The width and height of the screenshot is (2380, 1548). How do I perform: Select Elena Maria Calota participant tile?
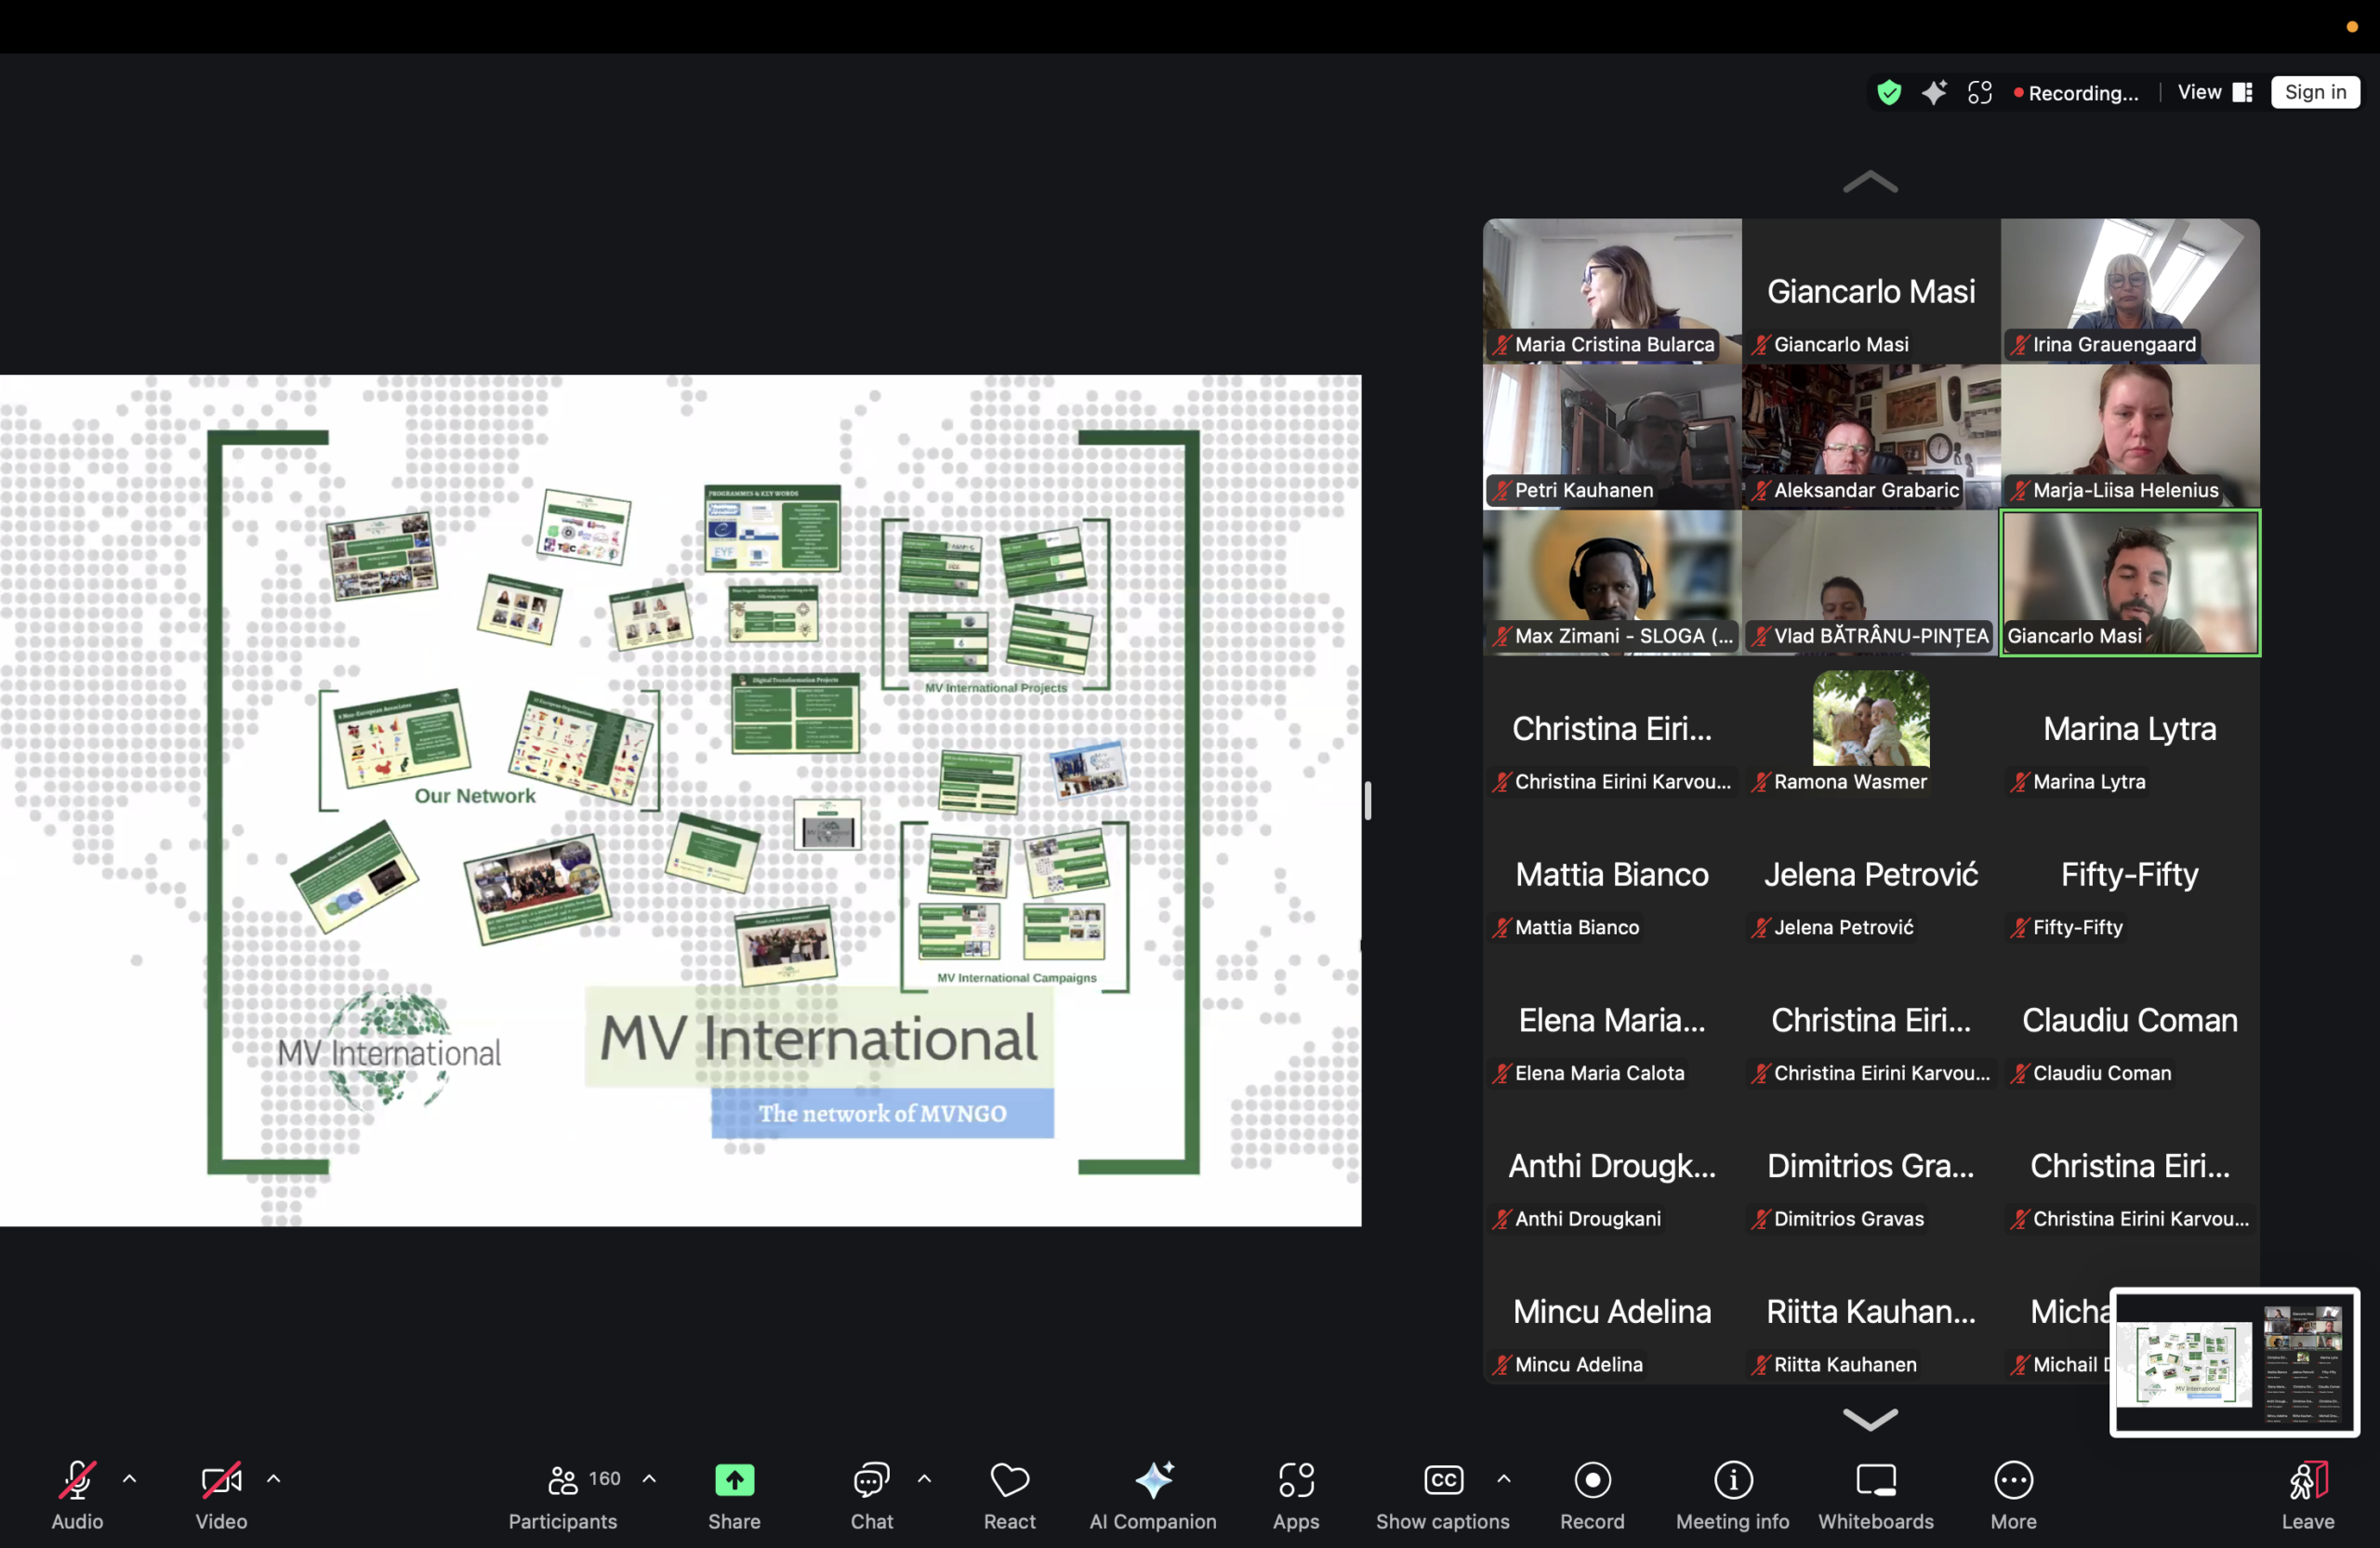coord(1612,1021)
